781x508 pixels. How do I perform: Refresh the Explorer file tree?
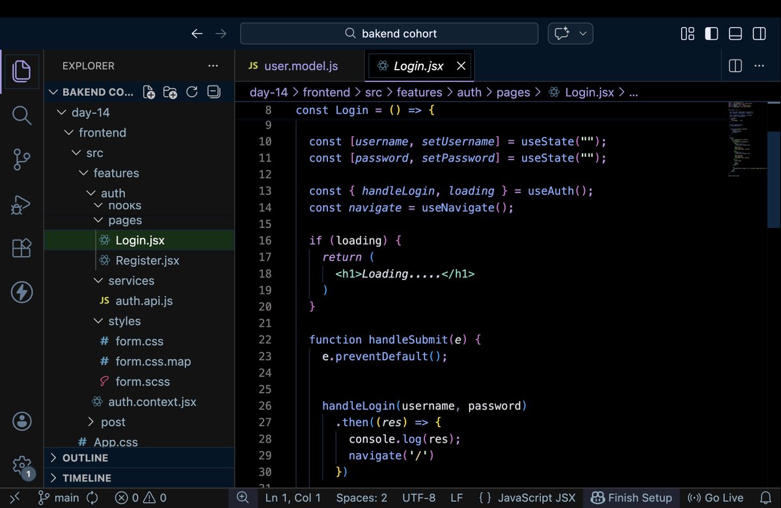(x=192, y=92)
